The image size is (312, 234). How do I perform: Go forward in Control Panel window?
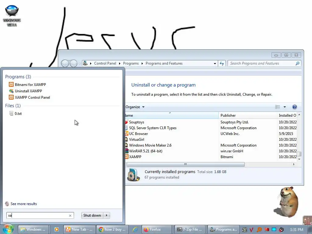click(x=73, y=63)
